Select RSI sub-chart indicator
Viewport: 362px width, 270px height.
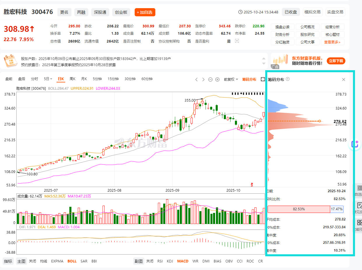pyautogui.click(x=160, y=261)
